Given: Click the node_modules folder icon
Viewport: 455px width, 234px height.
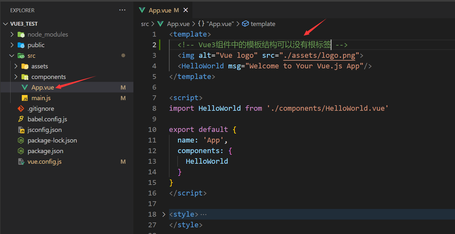Looking at the screenshot, I should click(x=21, y=34).
